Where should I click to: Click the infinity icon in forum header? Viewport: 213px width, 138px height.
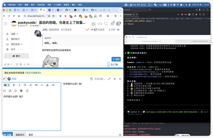(100, 24)
